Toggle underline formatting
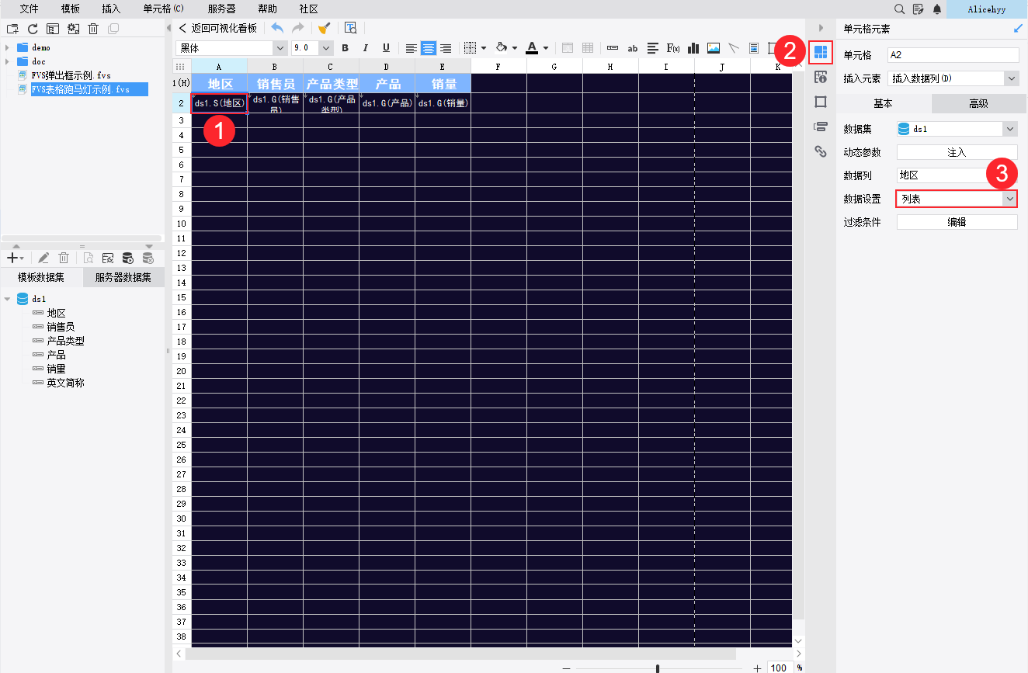The image size is (1028, 673). [x=386, y=48]
